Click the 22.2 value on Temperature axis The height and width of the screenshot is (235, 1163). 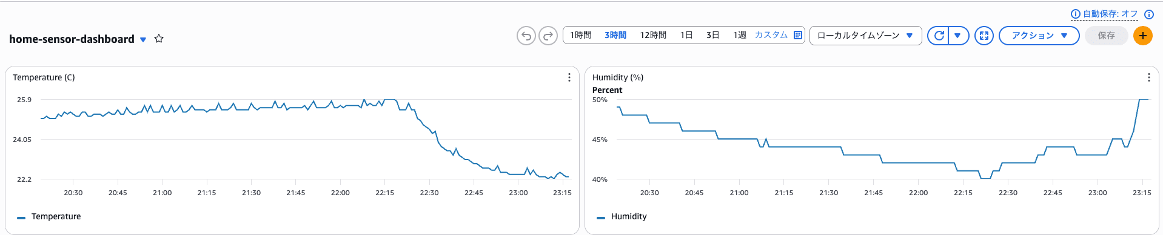tap(24, 179)
